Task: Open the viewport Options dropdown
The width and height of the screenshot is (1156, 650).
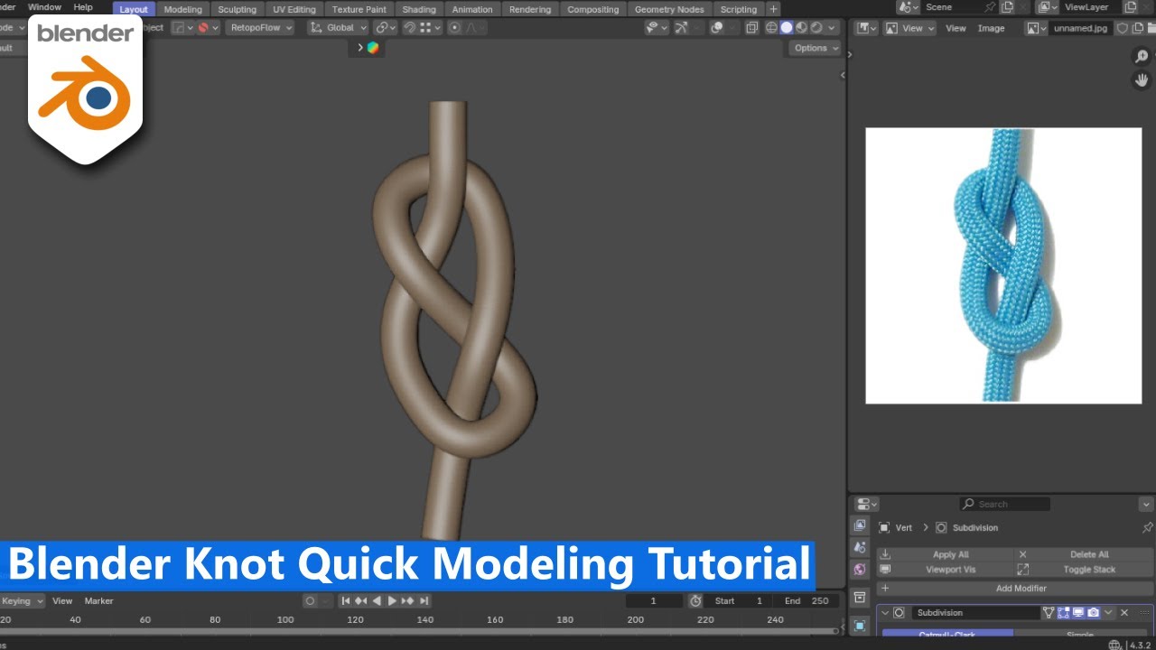Action: [815, 48]
